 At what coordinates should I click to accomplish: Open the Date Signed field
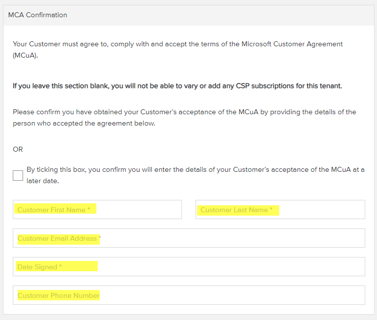(x=189, y=266)
